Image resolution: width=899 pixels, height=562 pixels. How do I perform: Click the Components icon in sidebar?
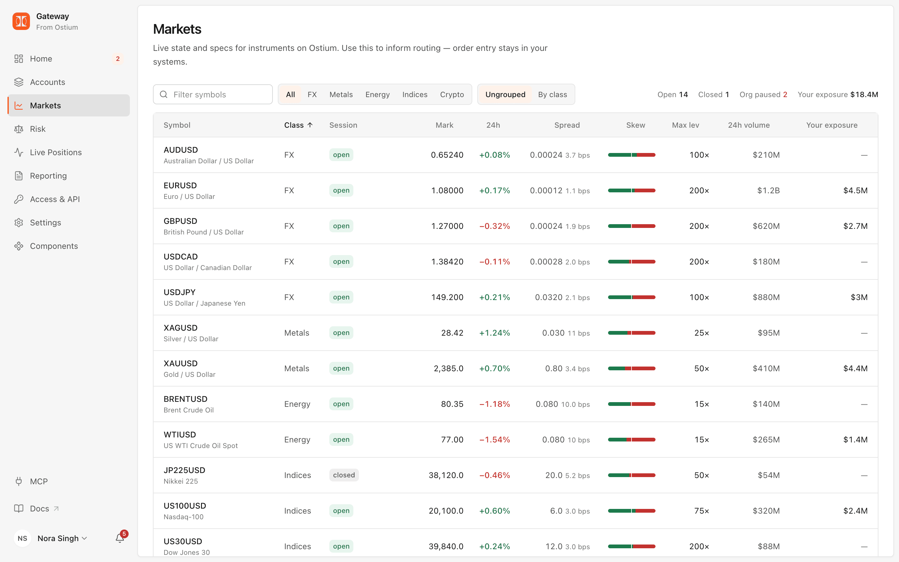coord(19,246)
